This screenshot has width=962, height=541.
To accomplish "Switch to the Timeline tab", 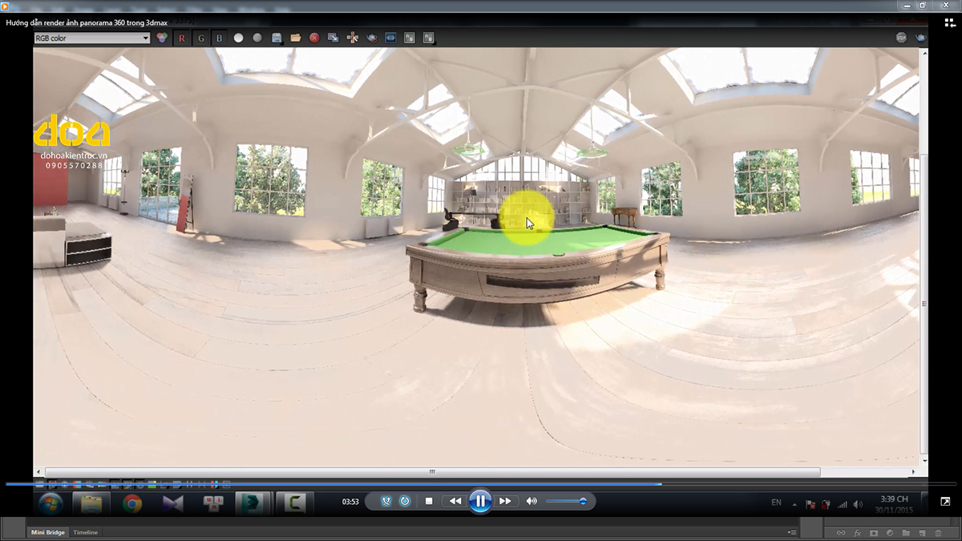I will 85,531.
